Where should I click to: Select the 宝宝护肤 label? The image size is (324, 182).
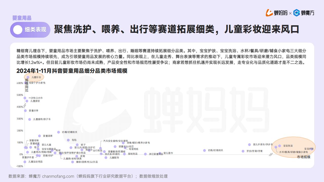click(309, 149)
